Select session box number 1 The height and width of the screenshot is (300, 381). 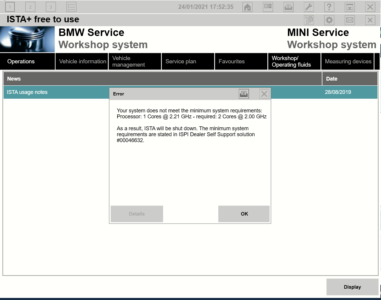(x=10, y=7)
